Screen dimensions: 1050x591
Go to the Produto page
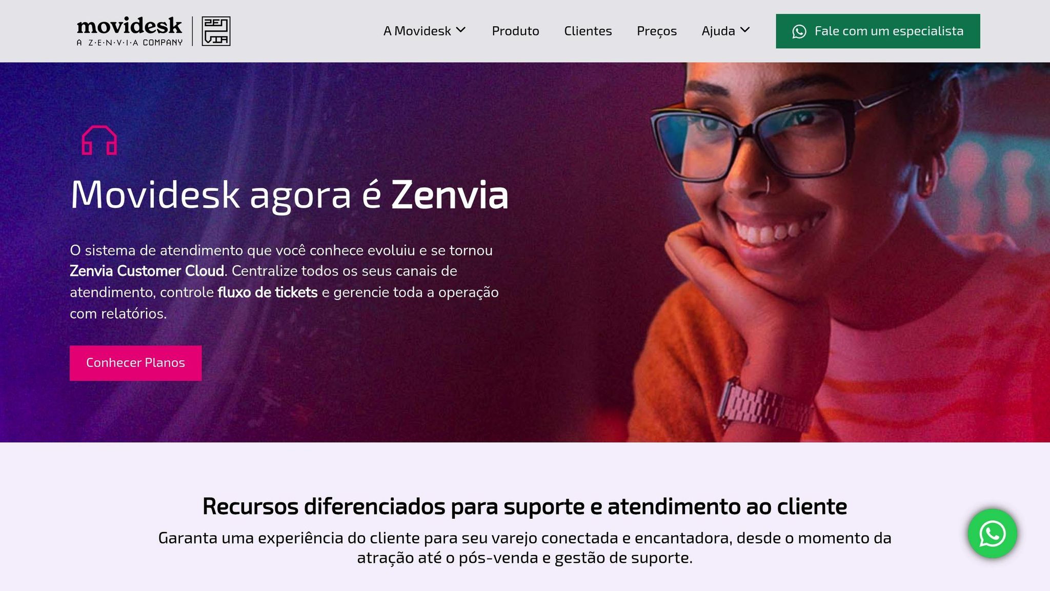[x=515, y=31]
